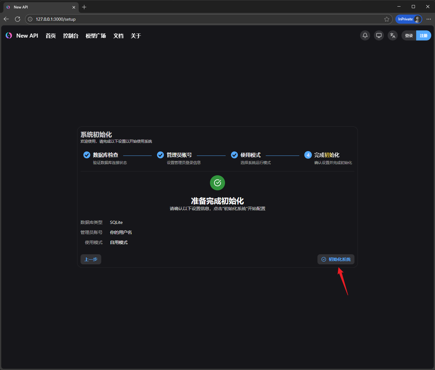This screenshot has height=370, width=435.
Task: Open the language translation switcher
Action: click(393, 36)
